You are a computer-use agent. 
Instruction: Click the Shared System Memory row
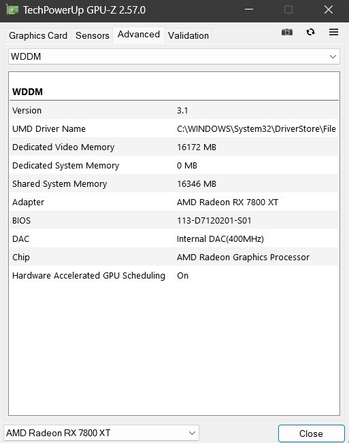pos(174,184)
